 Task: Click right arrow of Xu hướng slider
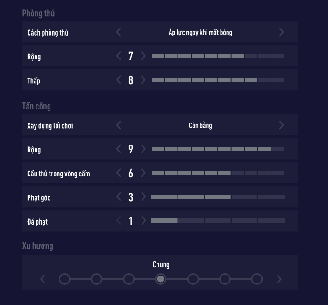279,279
